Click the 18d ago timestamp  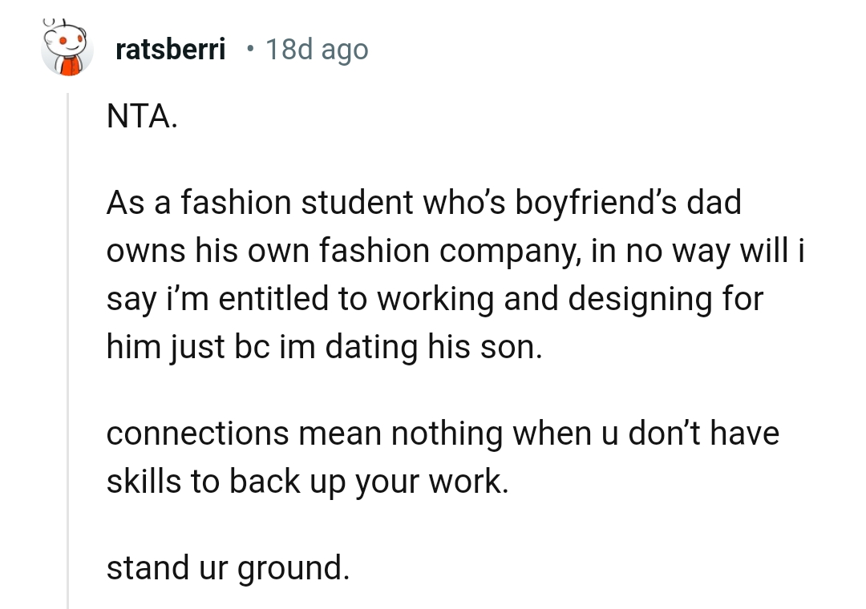(x=317, y=49)
